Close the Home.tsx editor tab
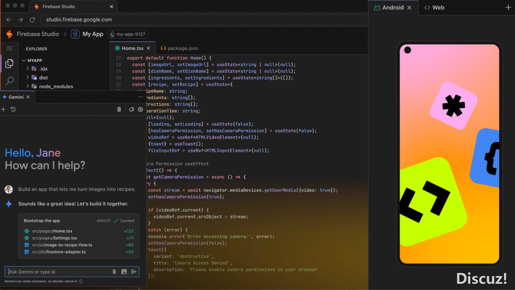 coord(148,48)
